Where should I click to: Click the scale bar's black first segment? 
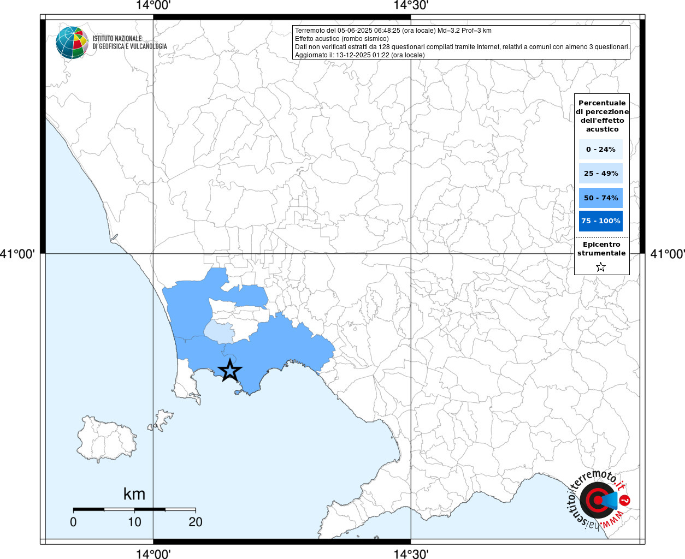88,509
